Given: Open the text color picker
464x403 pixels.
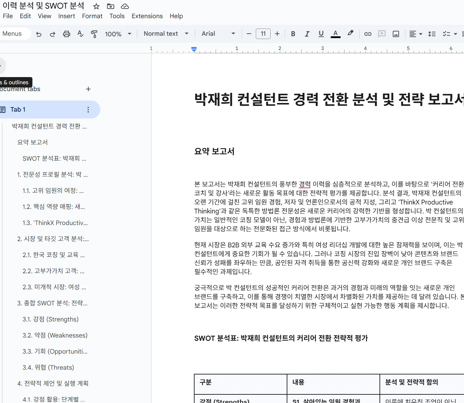Looking at the screenshot, I should [x=336, y=34].
